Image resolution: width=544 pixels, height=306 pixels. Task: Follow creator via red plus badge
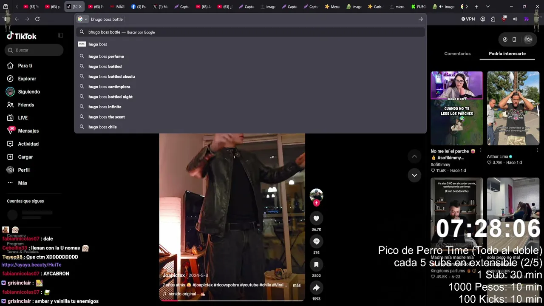[316, 203]
